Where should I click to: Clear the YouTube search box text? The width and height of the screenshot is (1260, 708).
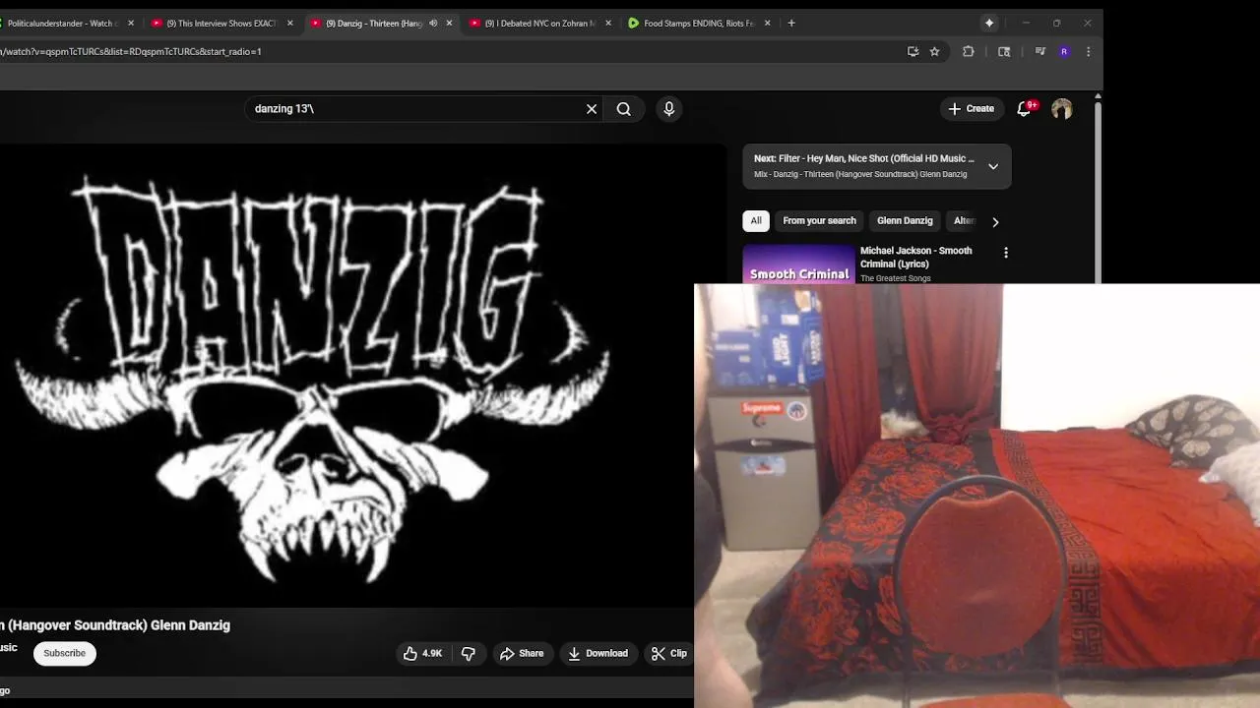[592, 109]
